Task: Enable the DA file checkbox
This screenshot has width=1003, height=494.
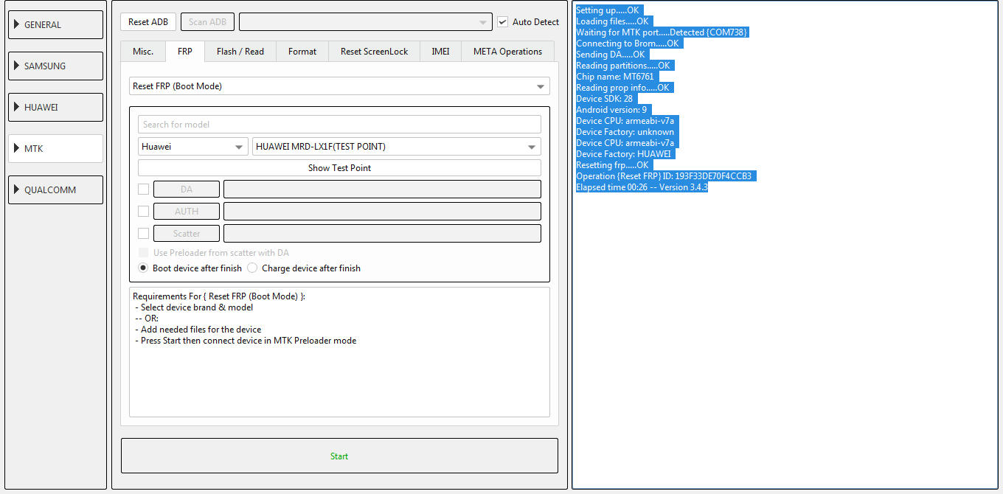Action: click(143, 189)
